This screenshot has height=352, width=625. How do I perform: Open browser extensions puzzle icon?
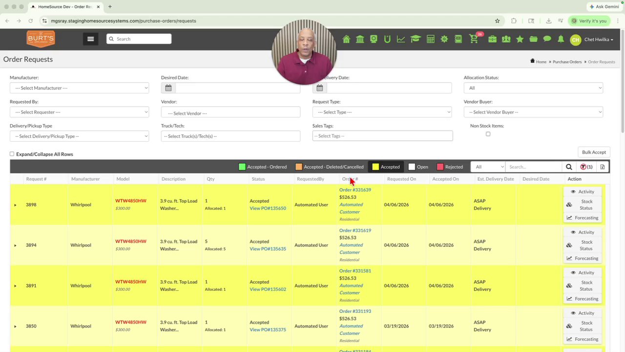tap(514, 21)
